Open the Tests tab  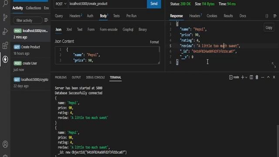click(x=116, y=16)
